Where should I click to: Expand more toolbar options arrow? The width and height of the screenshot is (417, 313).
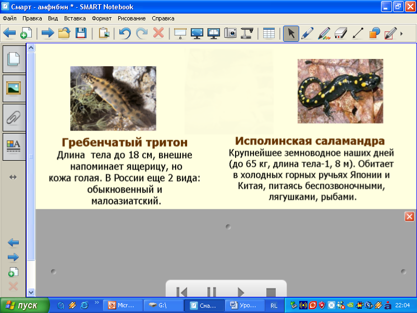[x=401, y=34]
